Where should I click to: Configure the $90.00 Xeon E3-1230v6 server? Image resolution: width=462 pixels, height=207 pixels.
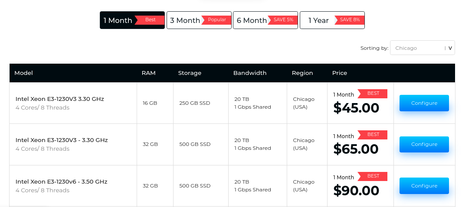pyautogui.click(x=424, y=186)
